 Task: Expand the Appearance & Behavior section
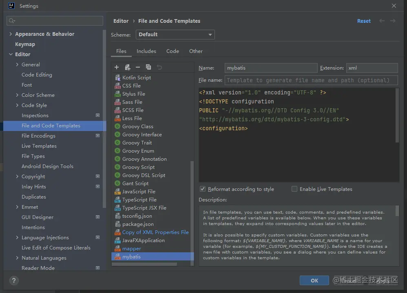(x=11, y=34)
